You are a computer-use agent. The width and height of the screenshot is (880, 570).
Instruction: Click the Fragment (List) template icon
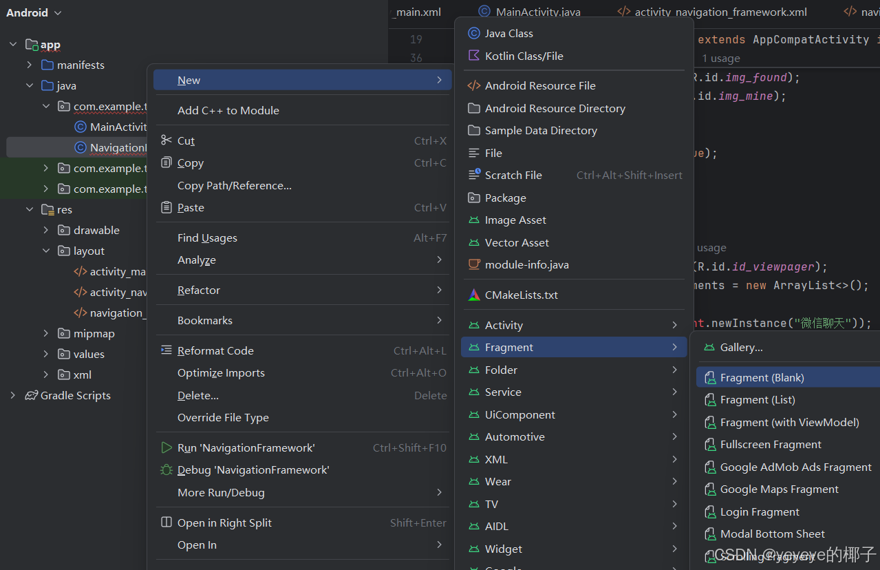(x=709, y=400)
